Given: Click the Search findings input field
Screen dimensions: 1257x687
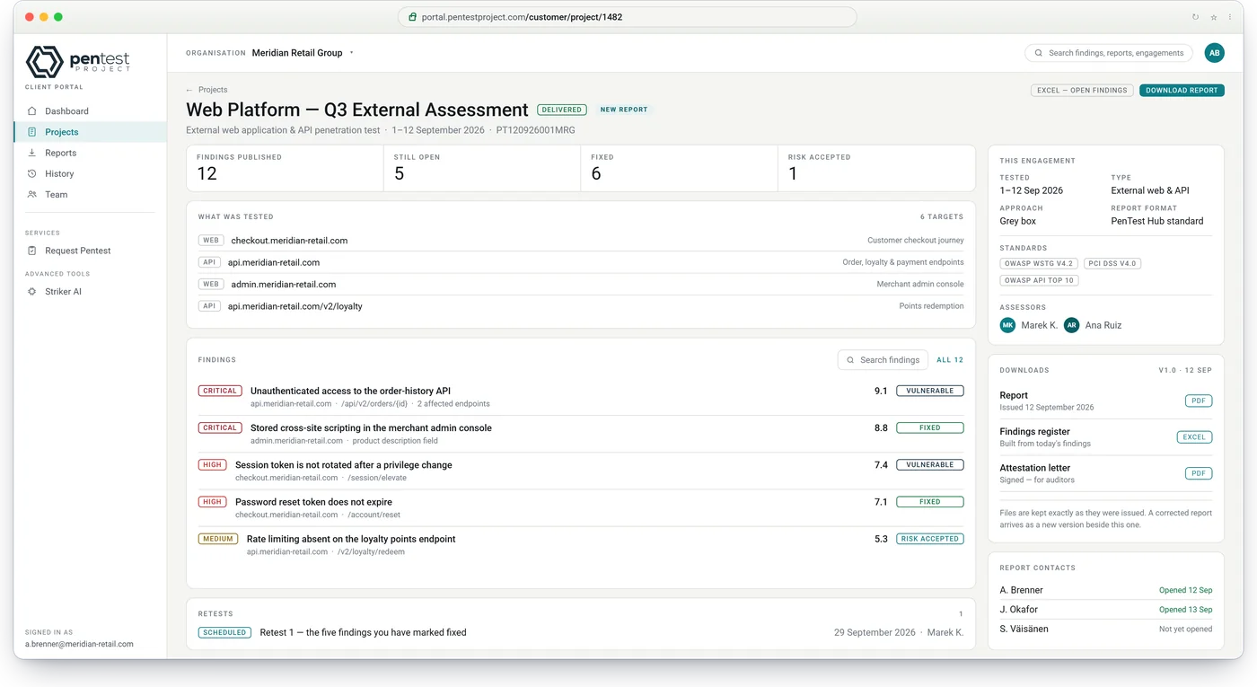Looking at the screenshot, I should (883, 360).
